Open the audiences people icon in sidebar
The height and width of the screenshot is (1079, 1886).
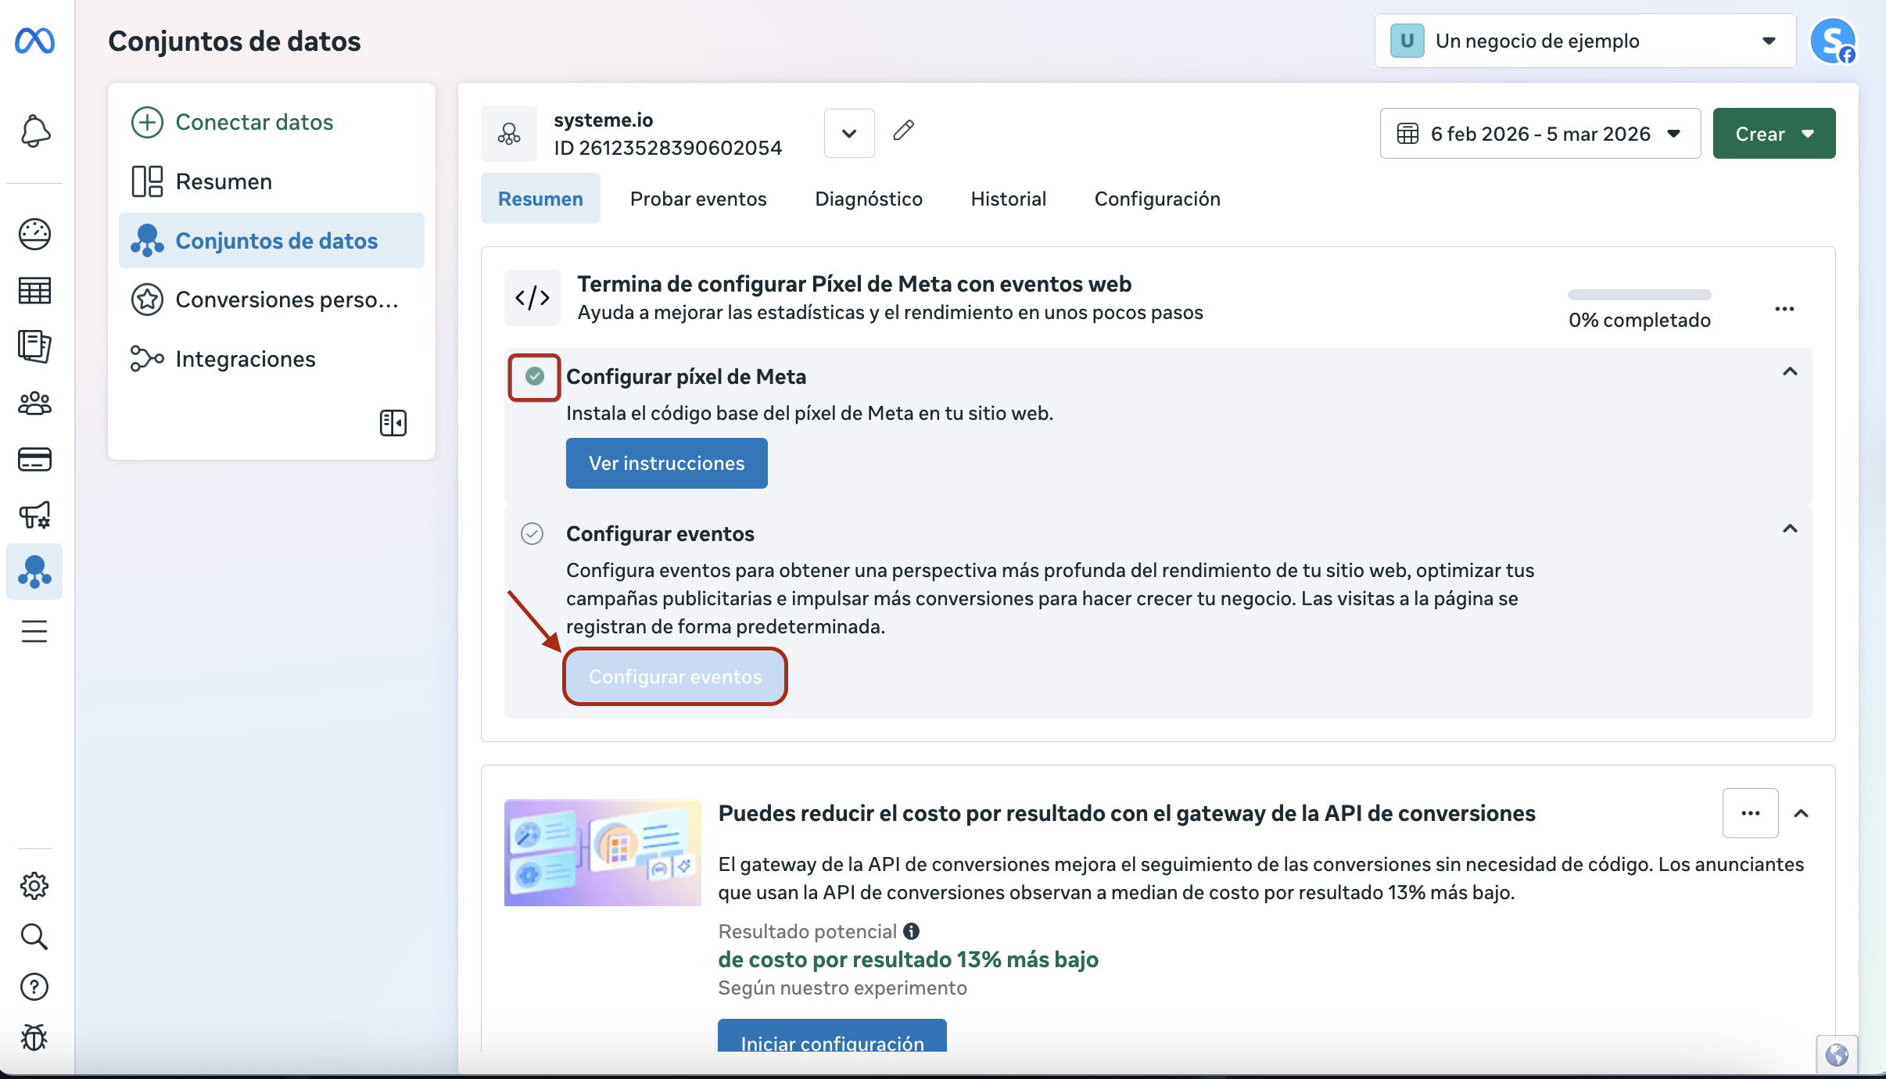(34, 403)
